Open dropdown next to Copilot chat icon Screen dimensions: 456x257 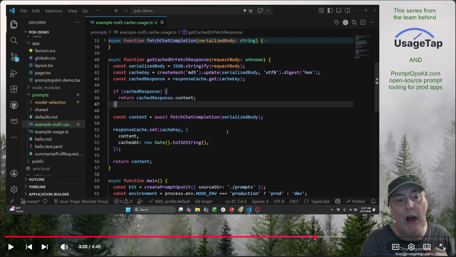268,10
